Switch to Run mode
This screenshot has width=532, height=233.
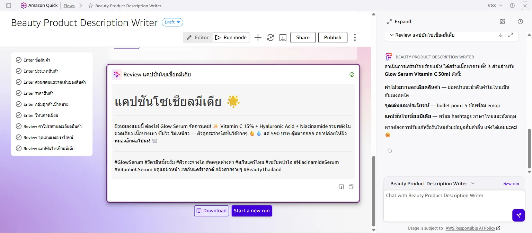(231, 37)
